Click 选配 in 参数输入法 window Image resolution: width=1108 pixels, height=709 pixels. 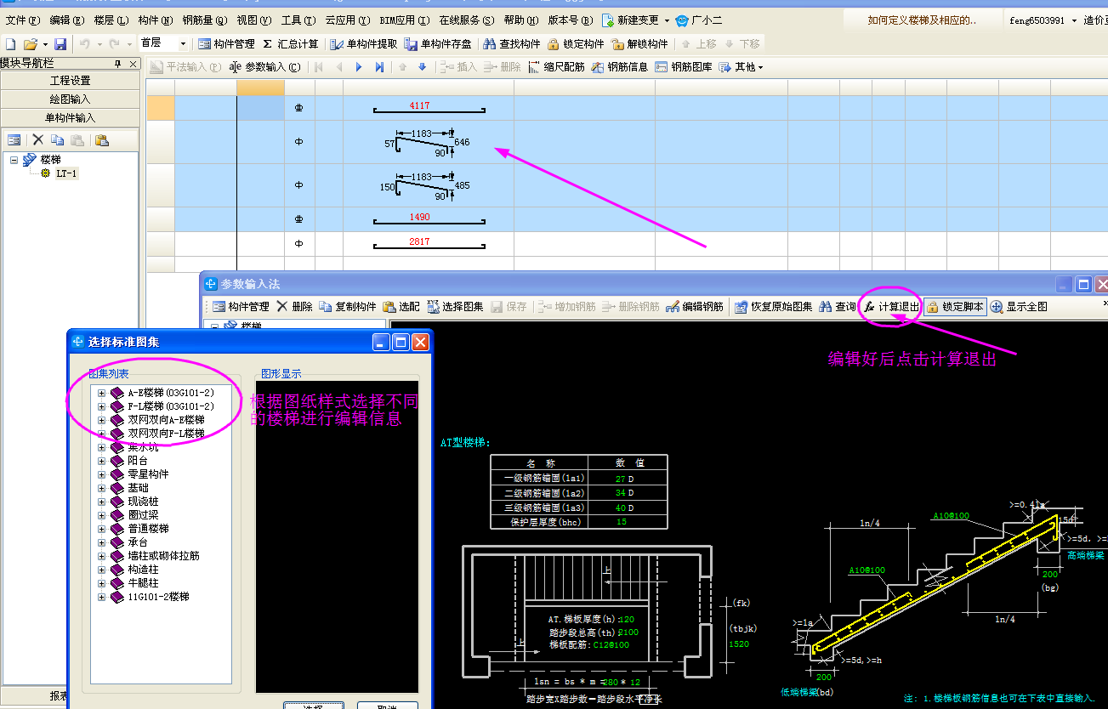point(401,307)
